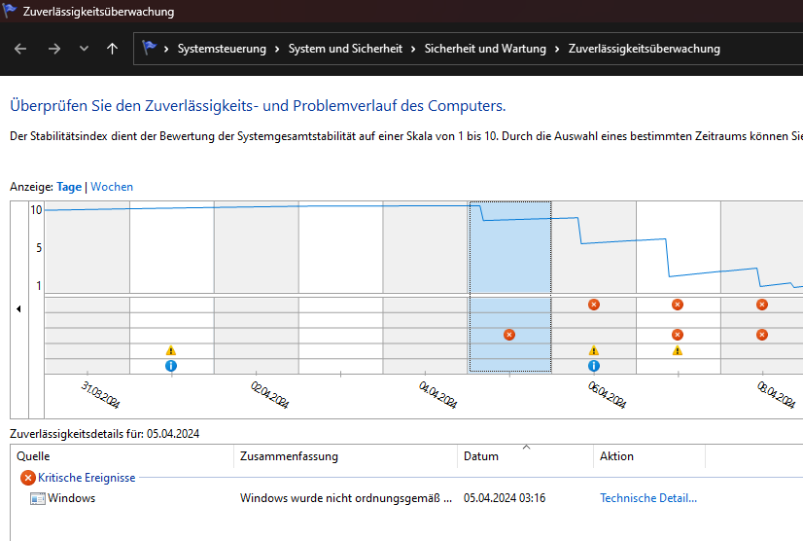Expand the chevron after System und Sicherheit
Image resolution: width=803 pixels, height=541 pixels.
413,50
